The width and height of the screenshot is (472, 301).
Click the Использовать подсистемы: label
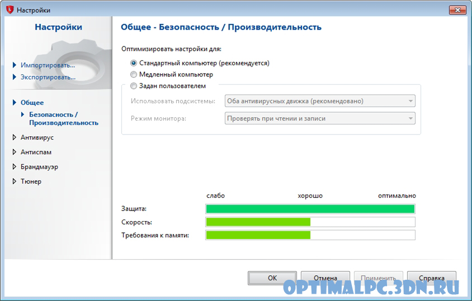(173, 101)
